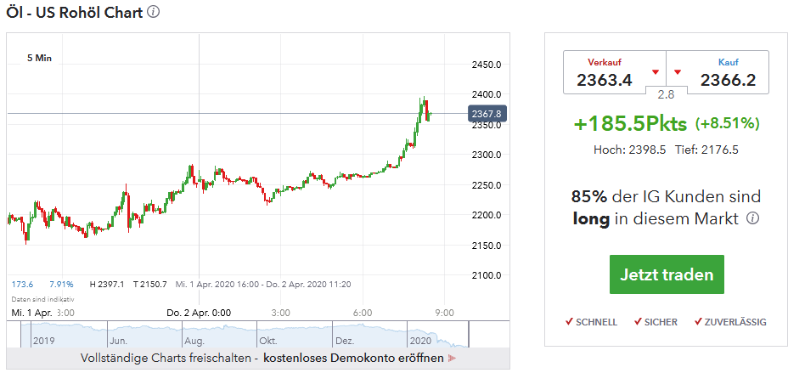The height and width of the screenshot is (373, 788).
Task: Click the checkmark icon next to ZUVERLÄSSIG
Action: click(698, 322)
